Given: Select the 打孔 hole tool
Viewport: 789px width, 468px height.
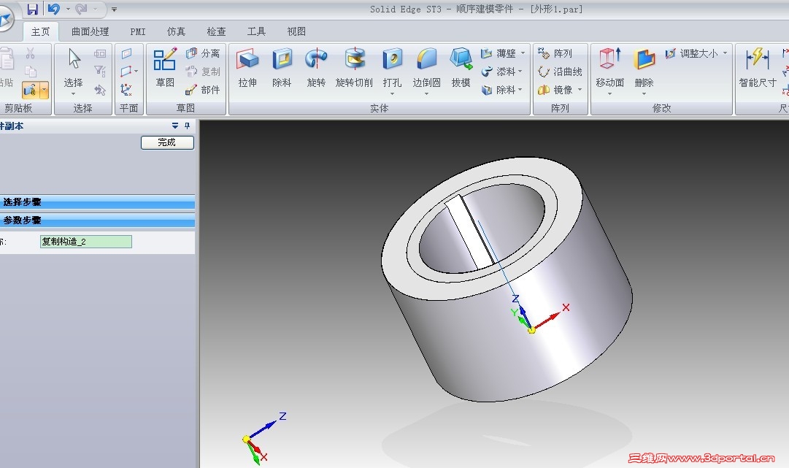Looking at the screenshot, I should pyautogui.click(x=392, y=68).
